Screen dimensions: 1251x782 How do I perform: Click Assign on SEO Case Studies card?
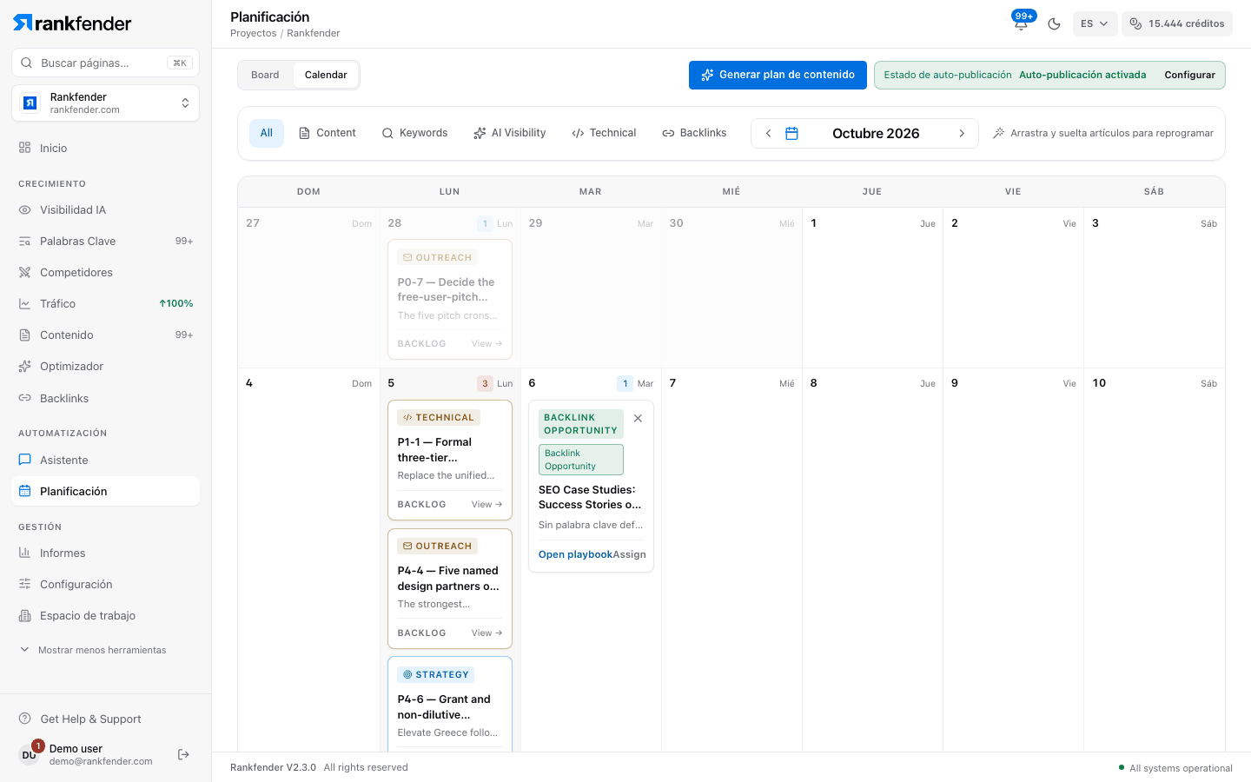click(629, 554)
